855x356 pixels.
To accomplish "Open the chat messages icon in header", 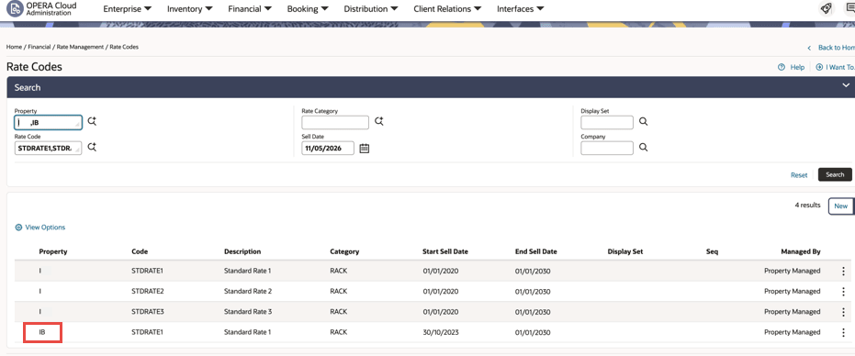I will (x=850, y=9).
